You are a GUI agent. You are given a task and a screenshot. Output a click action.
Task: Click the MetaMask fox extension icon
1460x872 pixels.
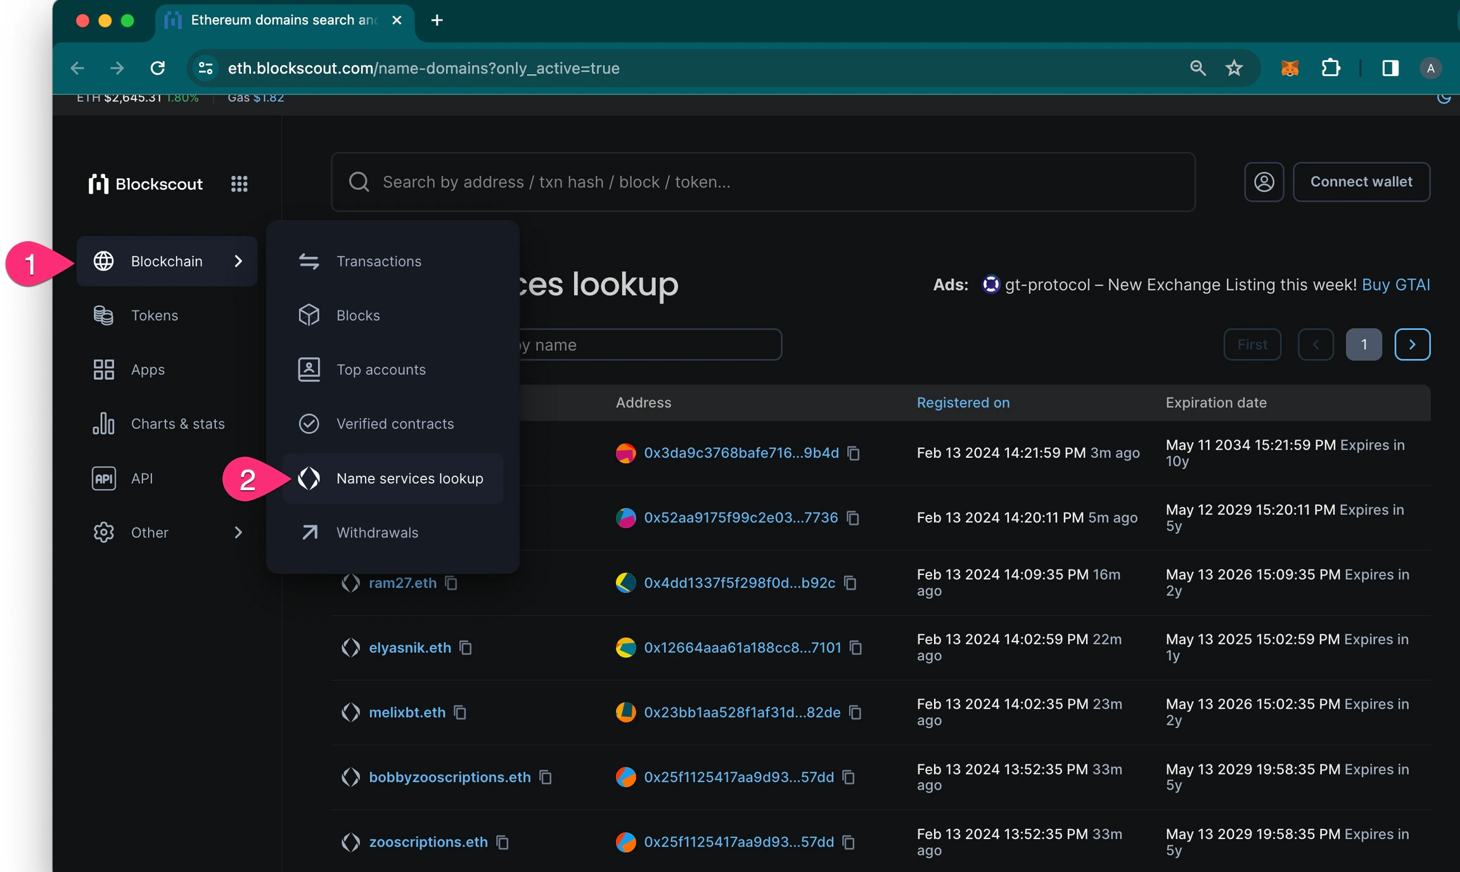coord(1290,68)
